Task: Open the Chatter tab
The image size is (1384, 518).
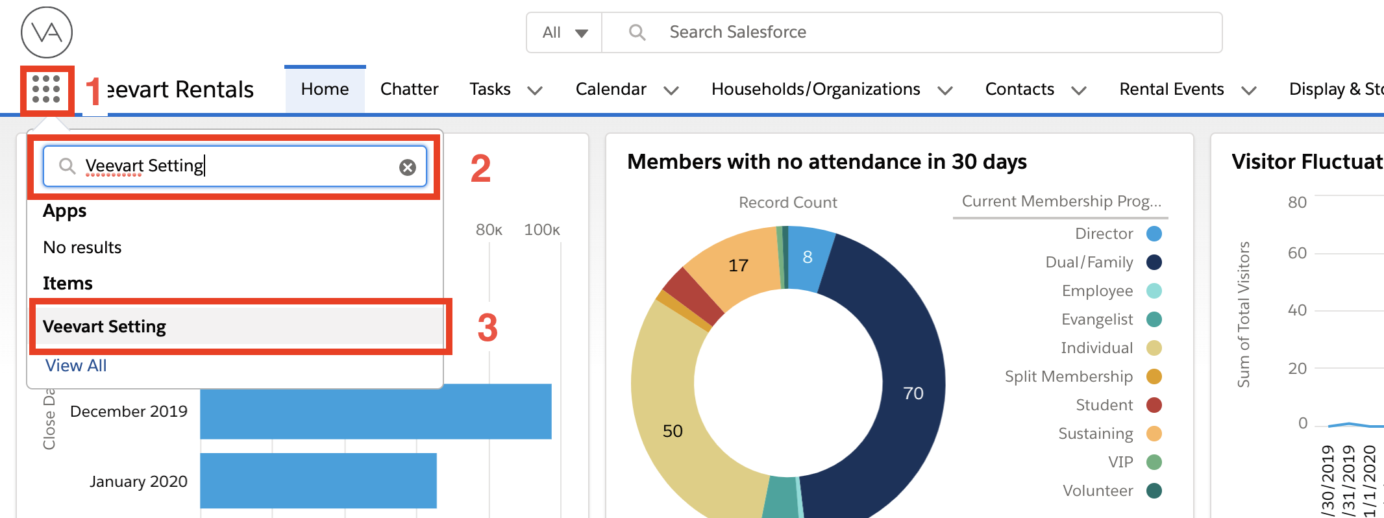Action: coord(409,89)
